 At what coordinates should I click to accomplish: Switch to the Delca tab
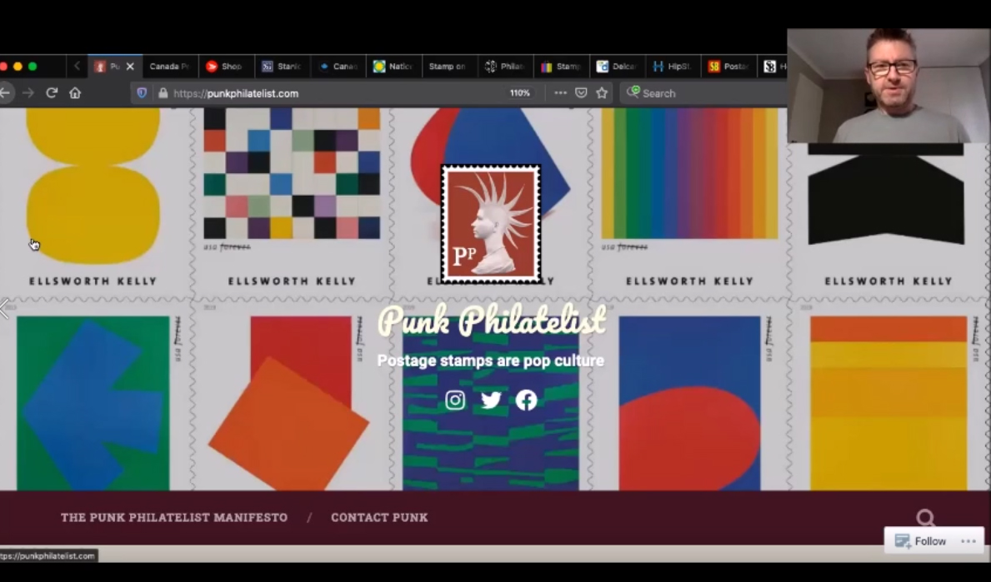click(616, 67)
